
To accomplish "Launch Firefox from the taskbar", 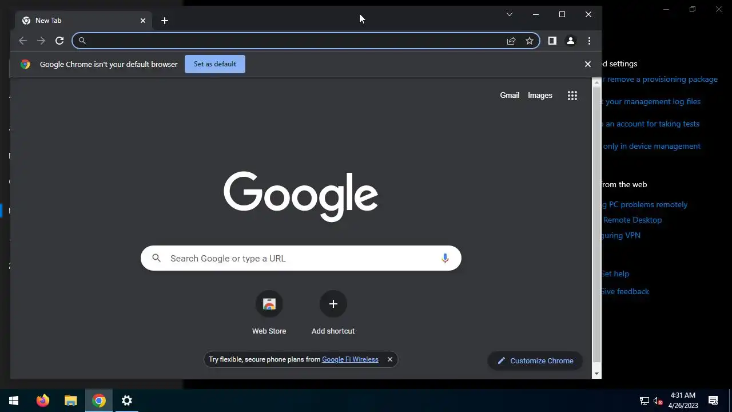I will pyautogui.click(x=43, y=401).
